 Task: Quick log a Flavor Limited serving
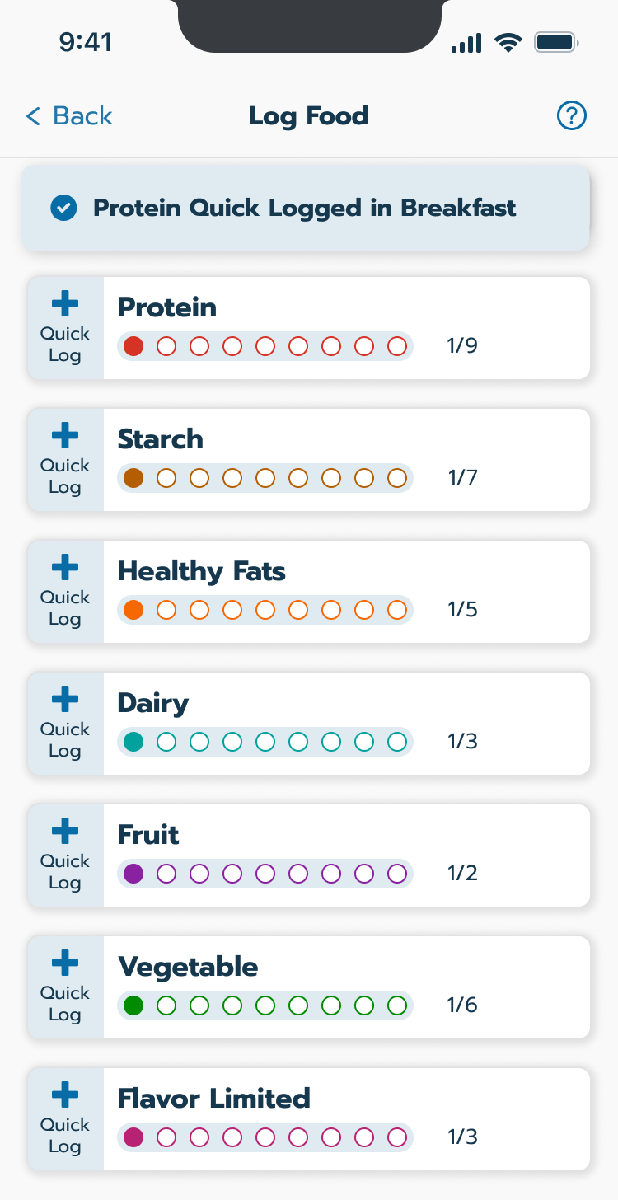(65, 1119)
